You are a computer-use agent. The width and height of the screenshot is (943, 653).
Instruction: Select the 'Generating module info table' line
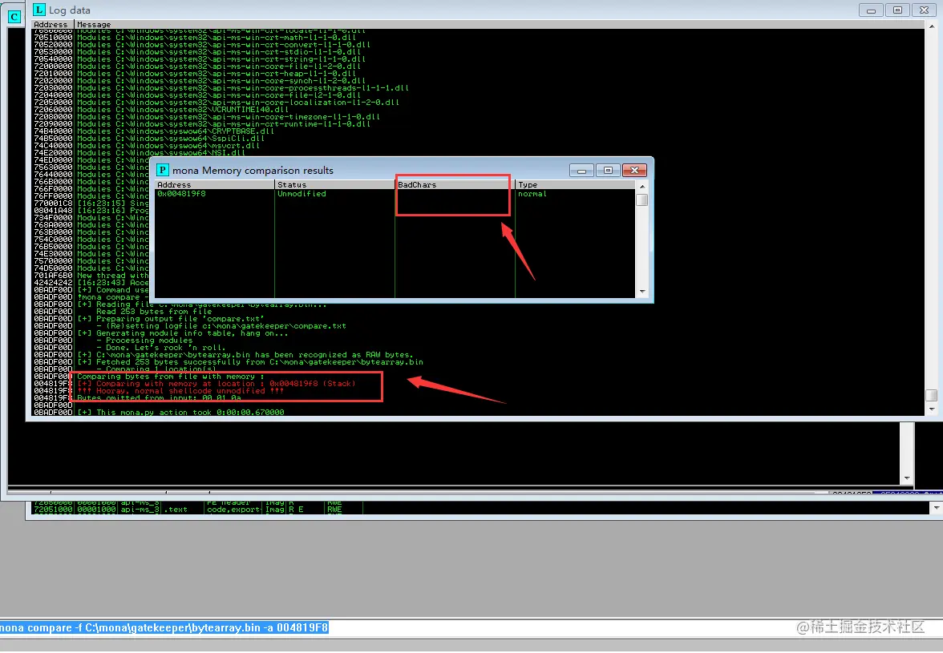click(x=183, y=333)
